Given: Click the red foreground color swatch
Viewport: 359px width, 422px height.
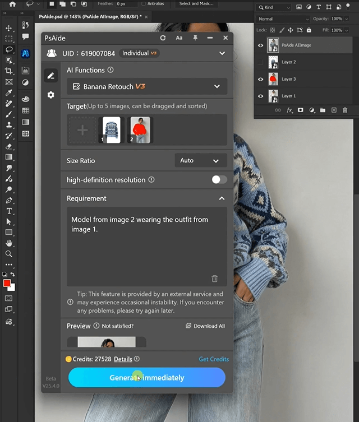Looking at the screenshot, I should (7, 283).
